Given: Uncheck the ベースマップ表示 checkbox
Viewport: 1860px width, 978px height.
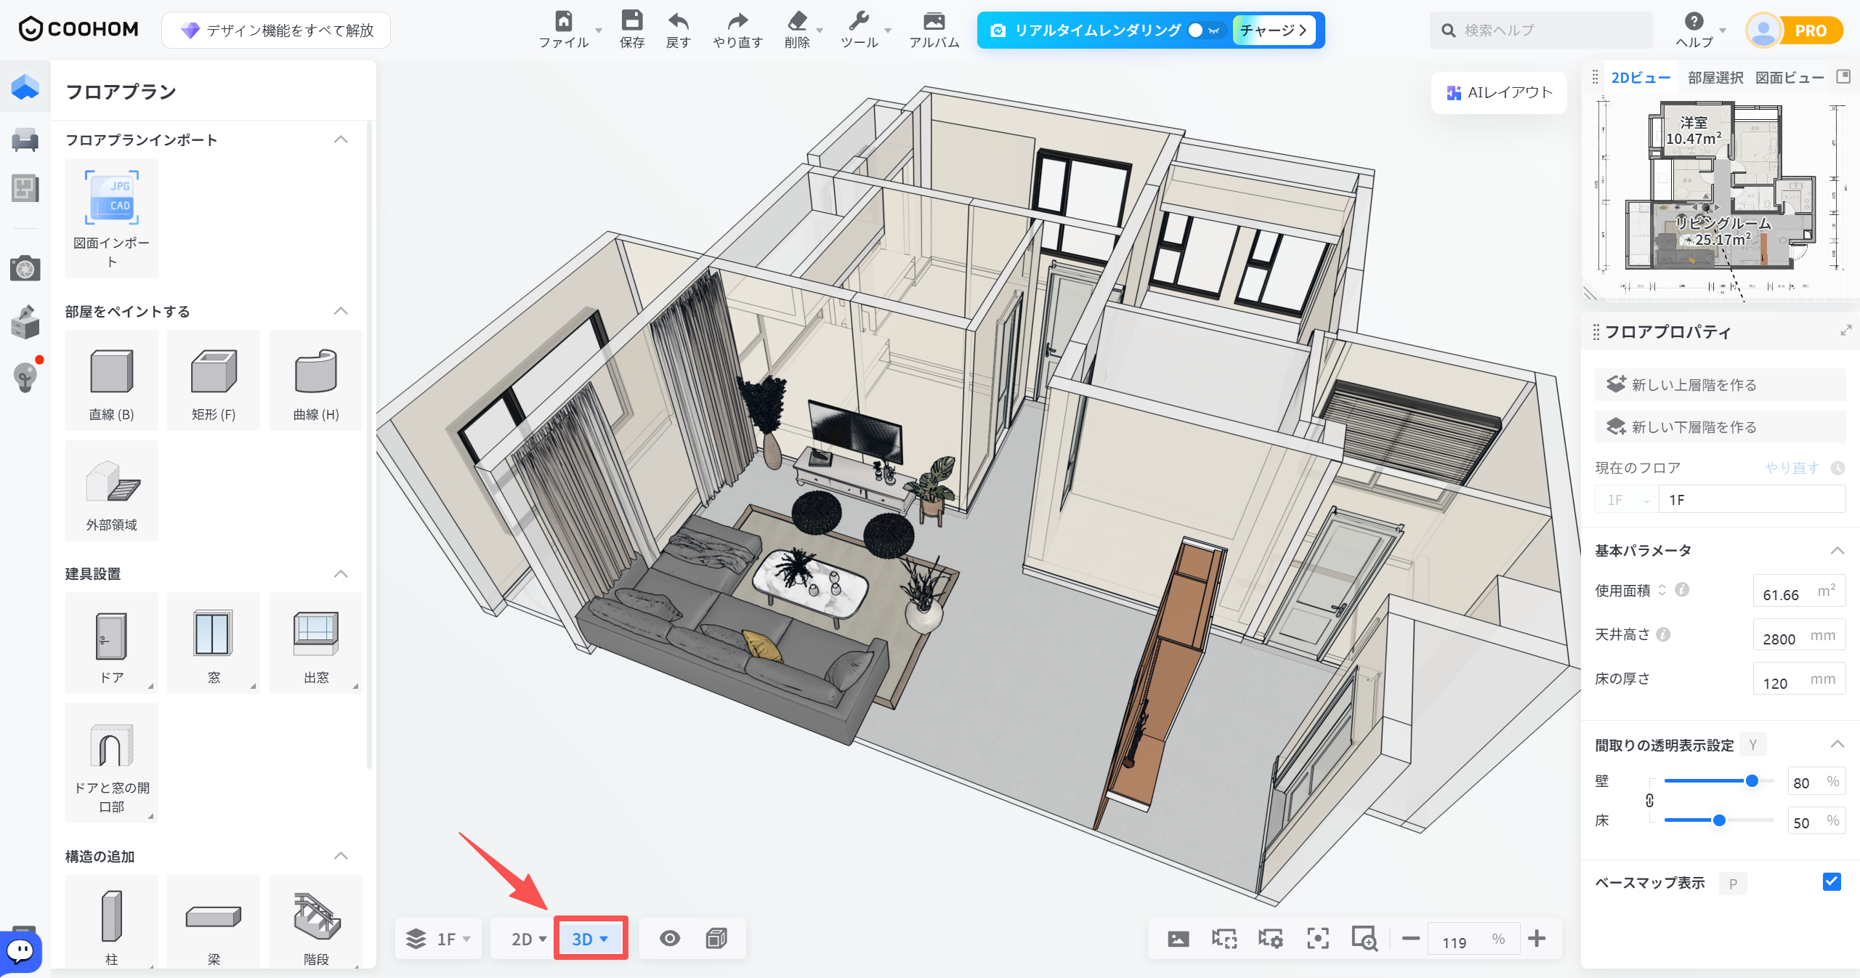Looking at the screenshot, I should pos(1832,882).
